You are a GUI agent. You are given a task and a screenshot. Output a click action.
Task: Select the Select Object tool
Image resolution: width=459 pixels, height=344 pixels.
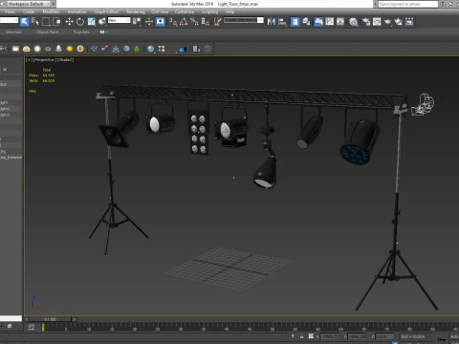pyautogui.click(x=24, y=22)
